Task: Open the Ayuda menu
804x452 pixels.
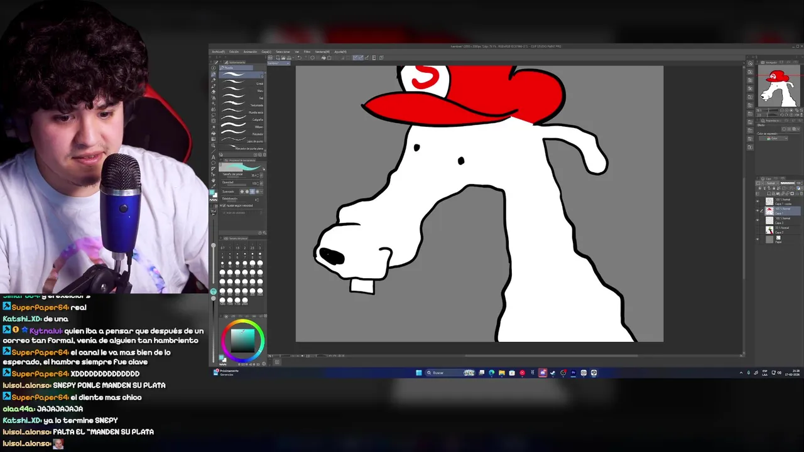Action: coord(340,51)
